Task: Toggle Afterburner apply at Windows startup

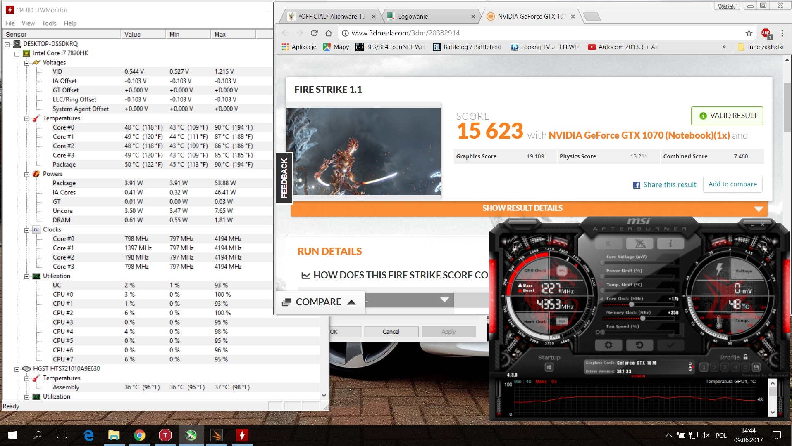Action: (x=549, y=367)
